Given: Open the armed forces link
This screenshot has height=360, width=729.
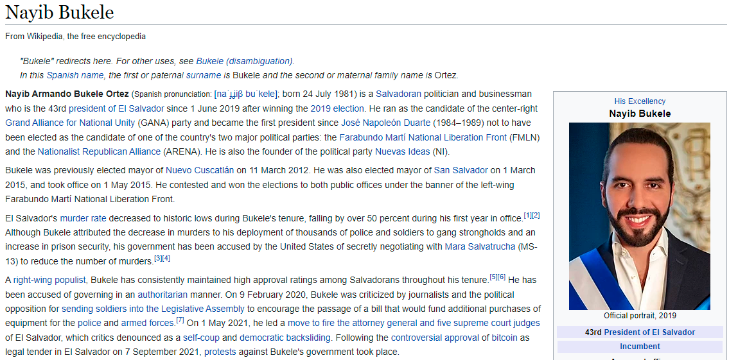Looking at the screenshot, I should (147, 323).
